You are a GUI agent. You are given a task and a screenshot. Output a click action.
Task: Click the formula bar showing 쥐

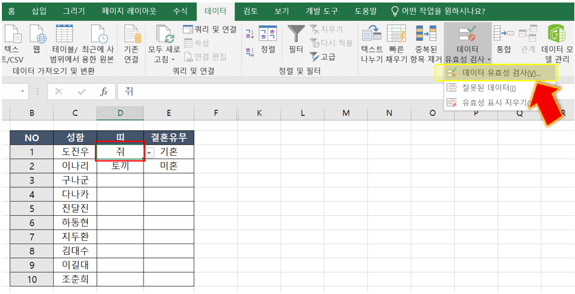345,91
